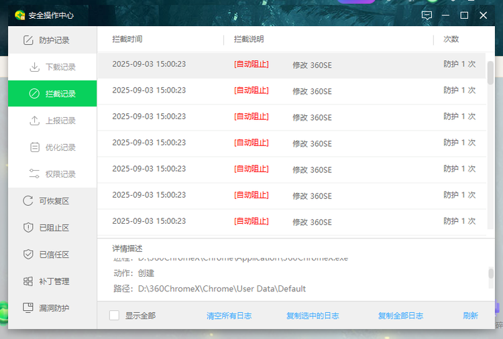Click the 补丁管理 grid icon
Image resolution: width=503 pixels, height=339 pixels.
coord(28,281)
